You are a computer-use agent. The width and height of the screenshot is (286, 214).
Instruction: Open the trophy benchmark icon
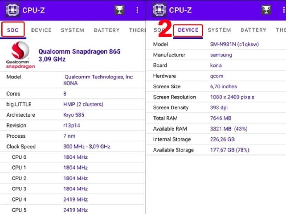coord(119,10)
